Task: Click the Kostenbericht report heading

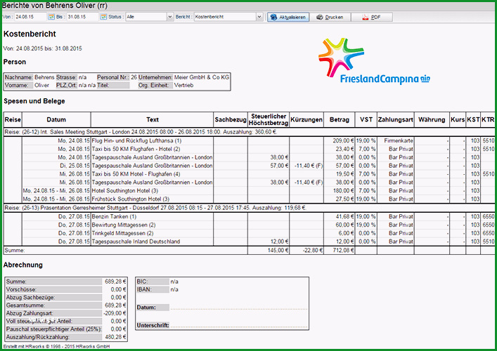Action: [x=30, y=34]
